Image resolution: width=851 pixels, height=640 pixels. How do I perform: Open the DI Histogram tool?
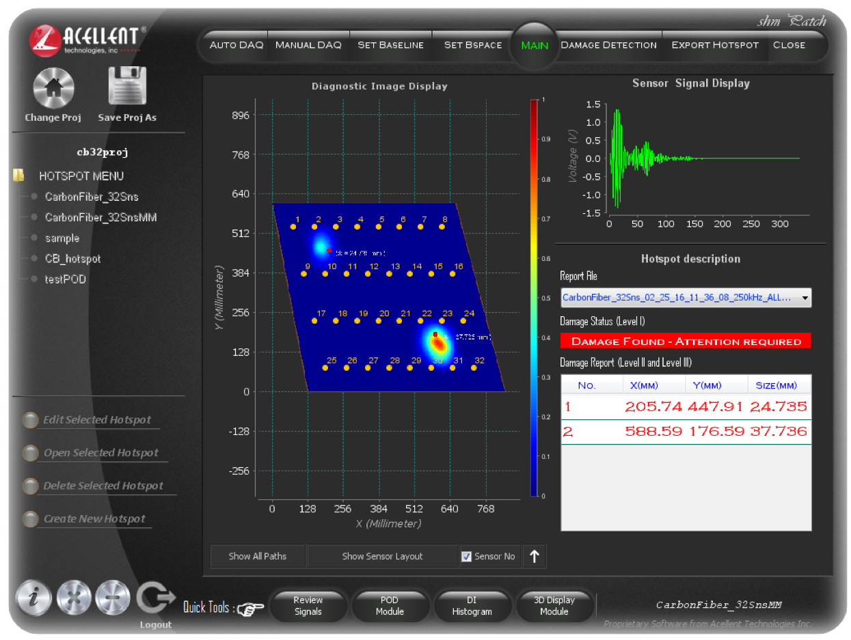tap(472, 605)
